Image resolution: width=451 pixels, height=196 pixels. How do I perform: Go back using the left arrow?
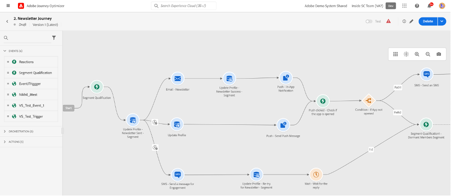7,21
